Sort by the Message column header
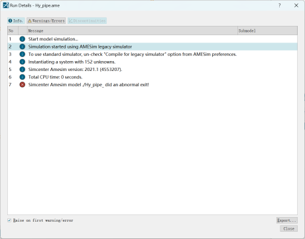The image size is (305, 239). [x=133, y=31]
